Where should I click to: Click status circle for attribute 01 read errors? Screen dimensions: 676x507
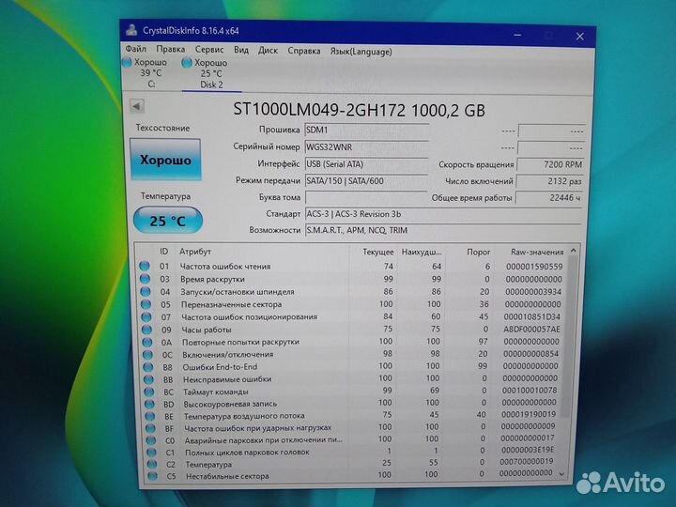tap(145, 267)
